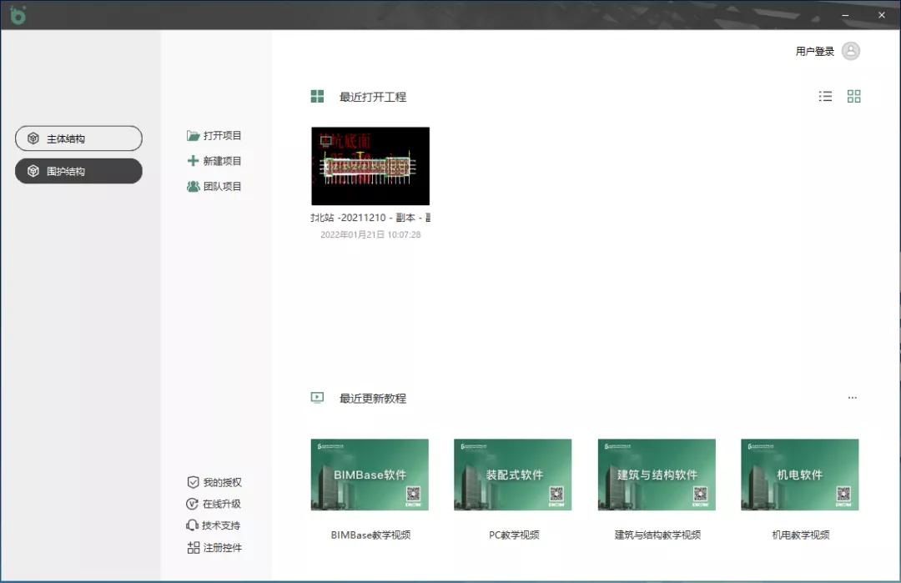Expand more tutorial options via the ellipsis
Image resolution: width=901 pixels, height=583 pixels.
[x=852, y=398]
